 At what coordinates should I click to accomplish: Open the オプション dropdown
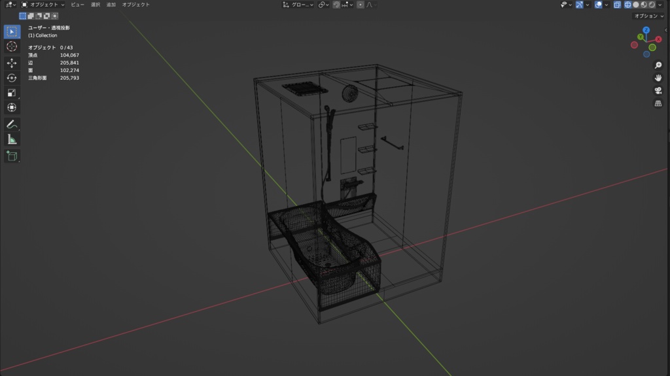click(648, 16)
